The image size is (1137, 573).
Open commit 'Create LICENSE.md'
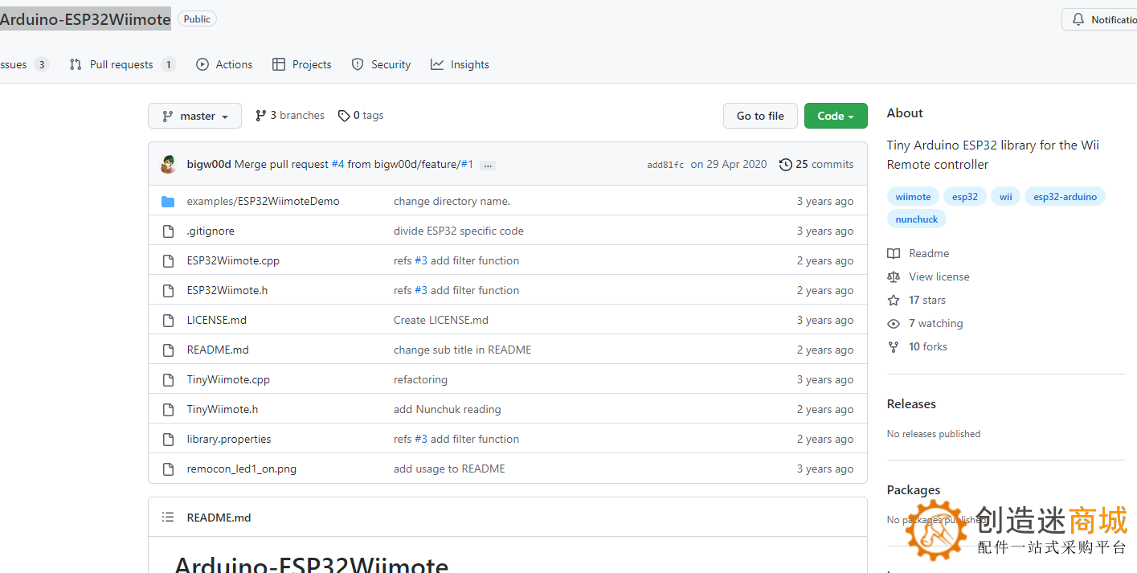(441, 320)
